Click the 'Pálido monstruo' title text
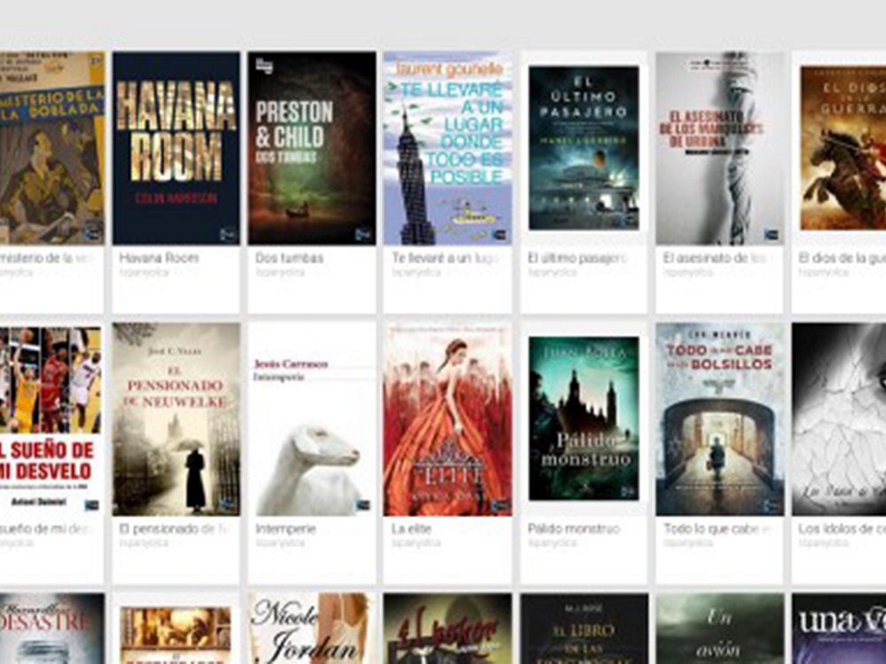886x664 pixels. point(573,529)
